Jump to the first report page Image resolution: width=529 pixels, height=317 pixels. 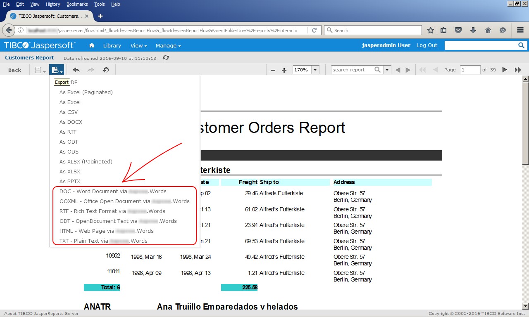click(422, 70)
